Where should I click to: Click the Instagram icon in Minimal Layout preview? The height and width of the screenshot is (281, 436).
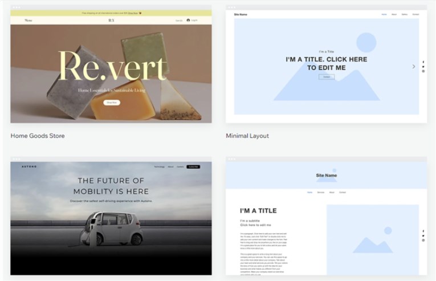click(423, 71)
